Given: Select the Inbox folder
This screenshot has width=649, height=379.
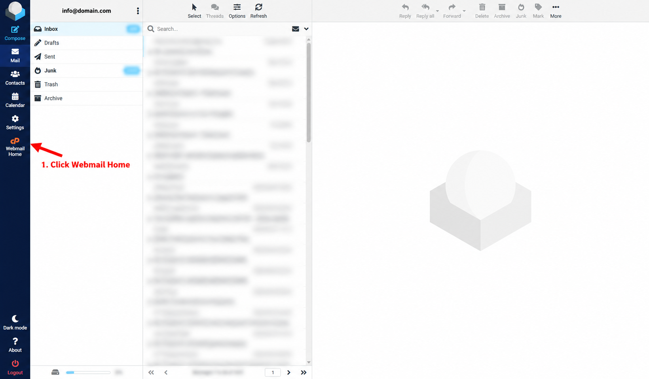Looking at the screenshot, I should coord(86,29).
